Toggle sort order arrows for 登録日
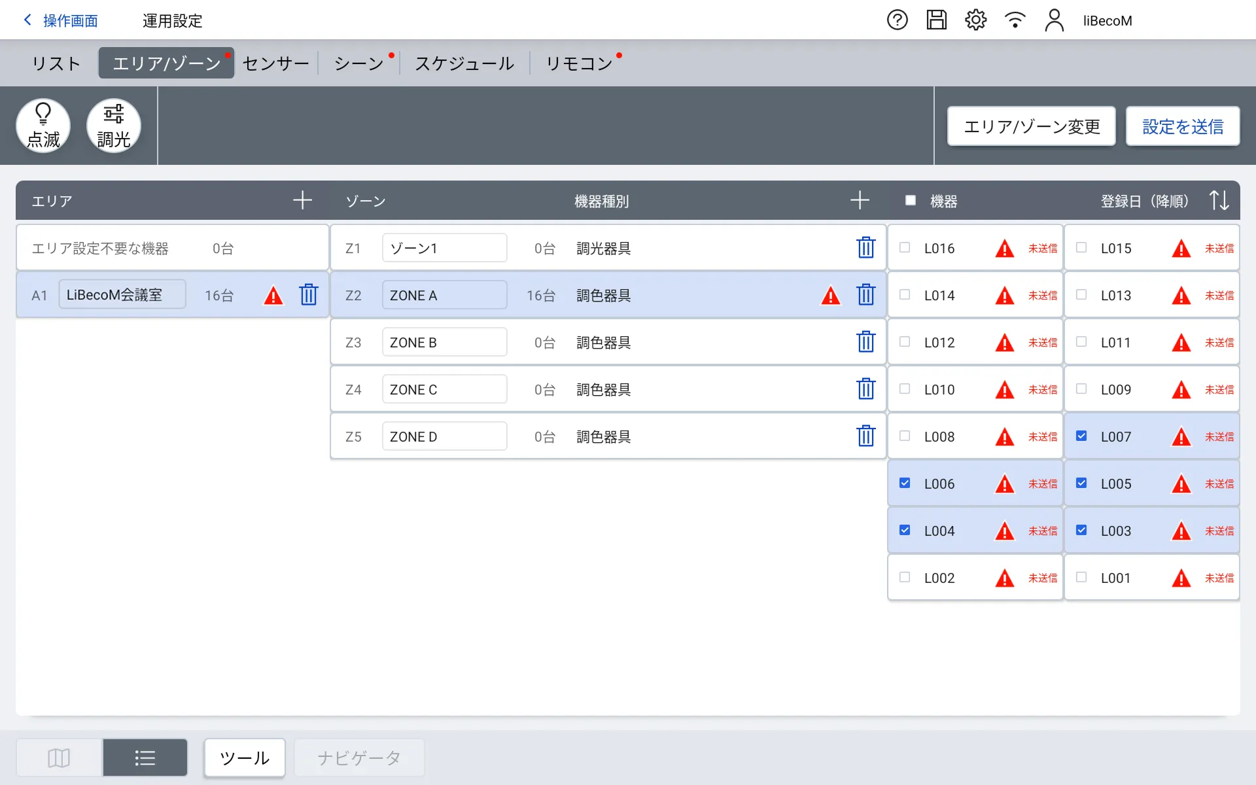 (x=1219, y=200)
